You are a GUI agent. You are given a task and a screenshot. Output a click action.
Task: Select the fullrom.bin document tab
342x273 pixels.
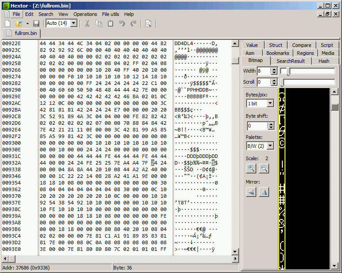pyautogui.click(x=21, y=33)
